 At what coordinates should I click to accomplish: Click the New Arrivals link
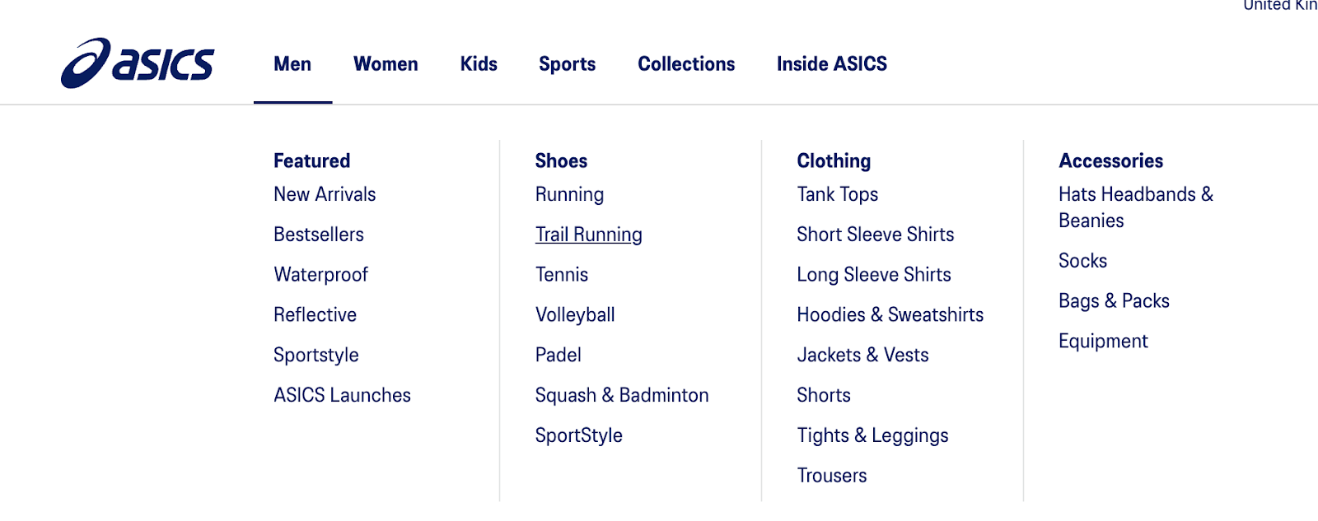pos(325,194)
